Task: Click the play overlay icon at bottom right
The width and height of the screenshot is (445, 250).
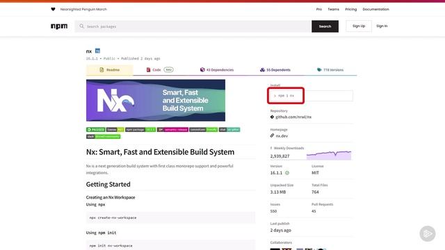Action: click(428, 233)
